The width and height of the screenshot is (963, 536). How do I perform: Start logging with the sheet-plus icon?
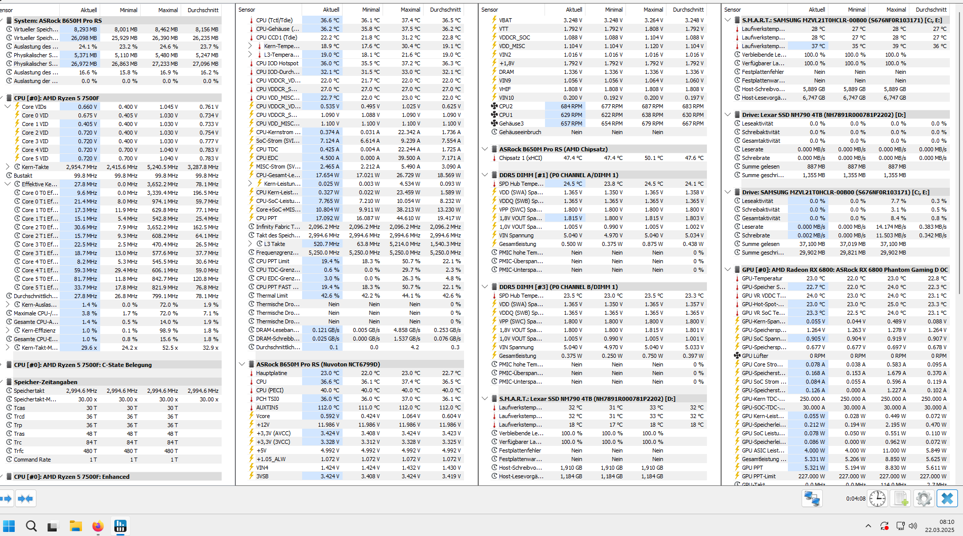click(x=901, y=499)
